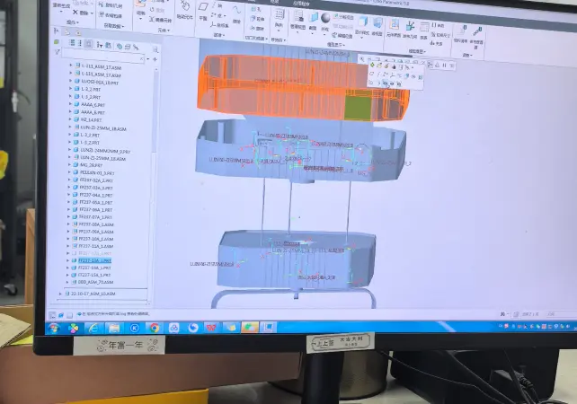
Task: Click the 拉伸 extrude tool
Action: pos(257,18)
